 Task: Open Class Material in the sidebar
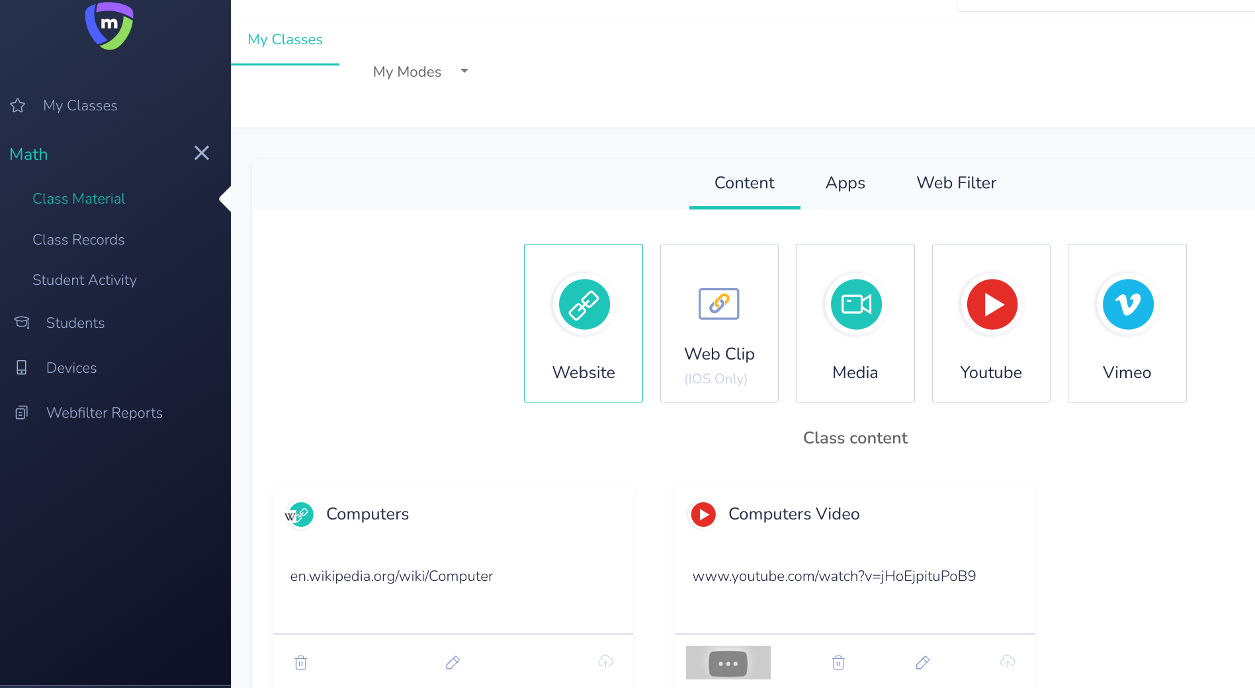79,199
